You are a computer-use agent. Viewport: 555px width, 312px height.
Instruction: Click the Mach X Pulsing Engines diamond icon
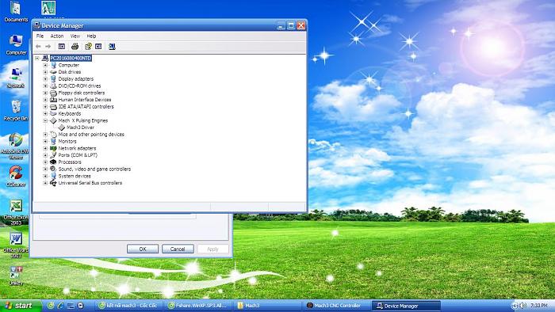pyautogui.click(x=53, y=120)
